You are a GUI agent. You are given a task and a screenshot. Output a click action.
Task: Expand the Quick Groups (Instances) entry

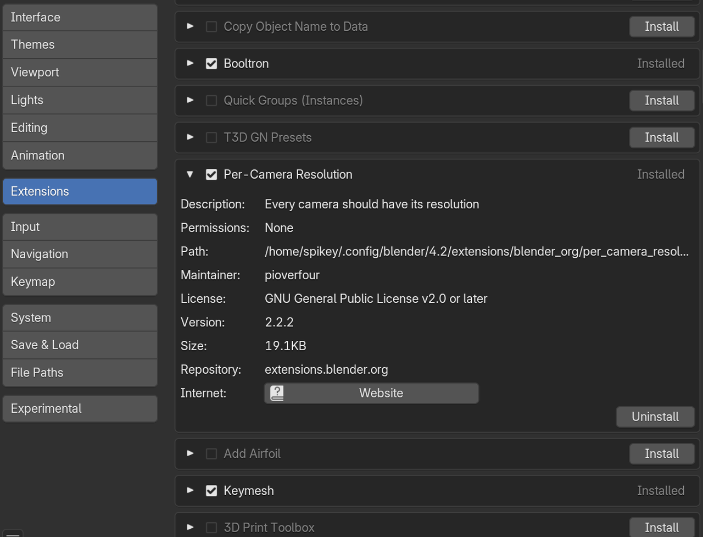click(x=190, y=100)
